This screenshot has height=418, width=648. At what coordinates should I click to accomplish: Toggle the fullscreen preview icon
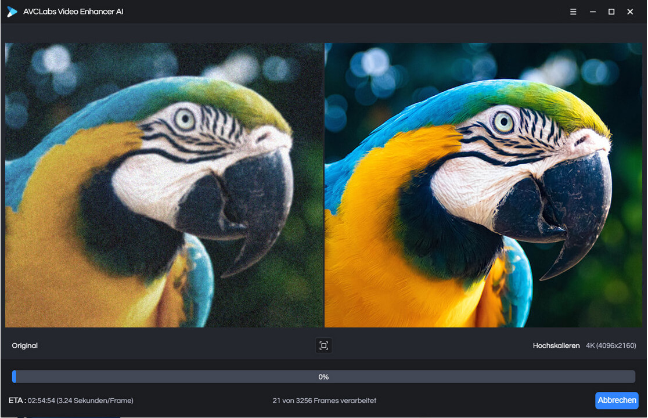(323, 345)
